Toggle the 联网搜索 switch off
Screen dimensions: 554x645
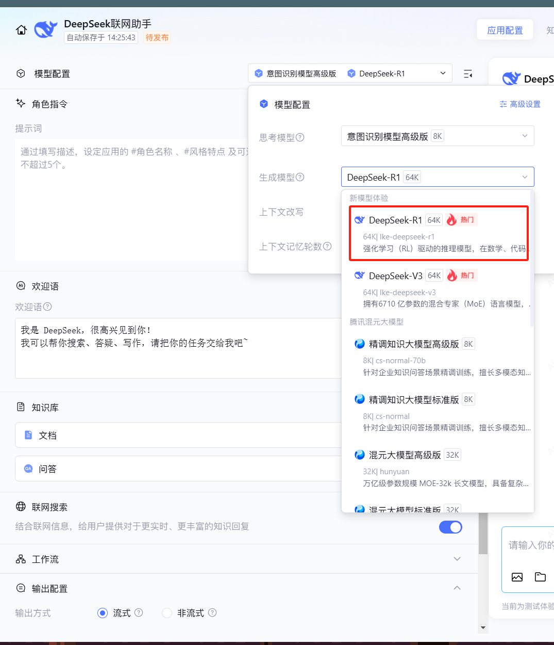[450, 527]
